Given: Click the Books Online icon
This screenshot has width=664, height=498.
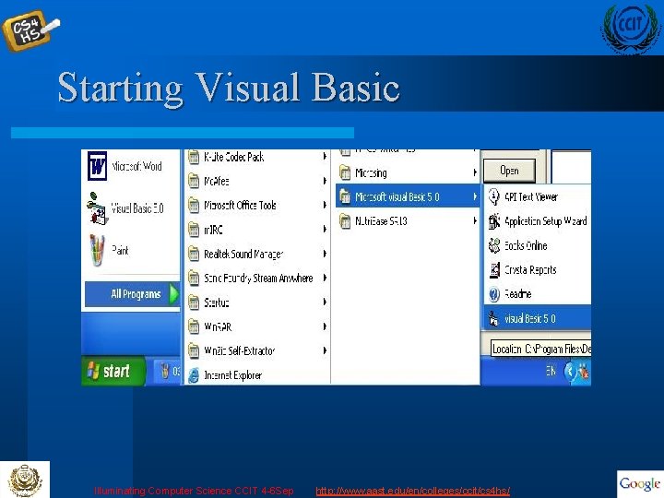Looking at the screenshot, I should click(493, 245).
